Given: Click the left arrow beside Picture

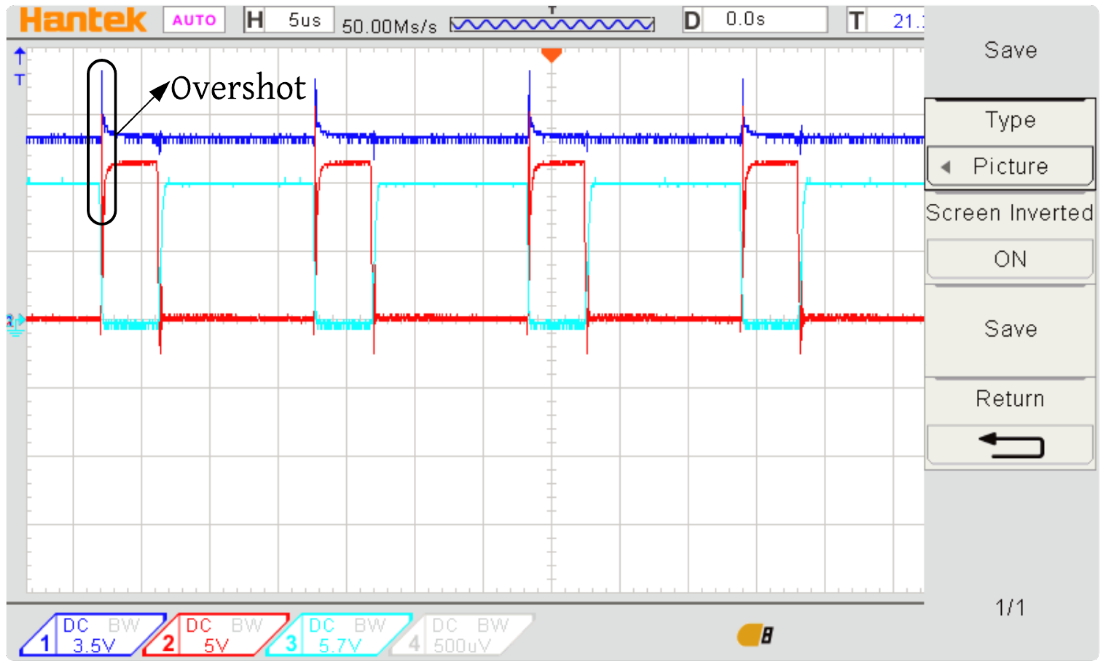Looking at the screenshot, I should click(946, 167).
